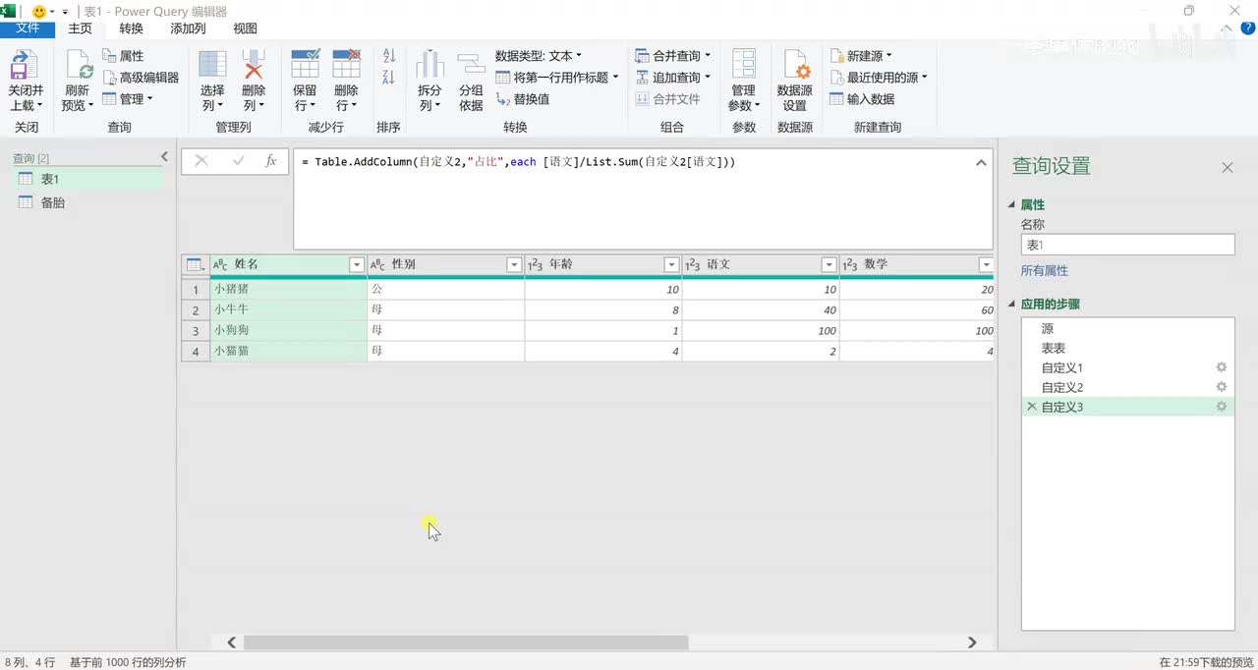Click the table corner menu icon

[195, 265]
